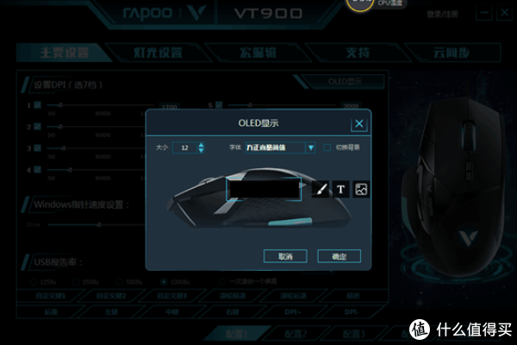
Task: Click the black OLED preview area
Action: pos(264,189)
